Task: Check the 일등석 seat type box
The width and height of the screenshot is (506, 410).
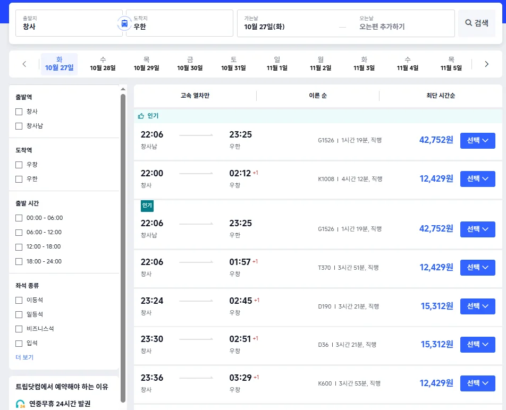Action: tap(19, 314)
